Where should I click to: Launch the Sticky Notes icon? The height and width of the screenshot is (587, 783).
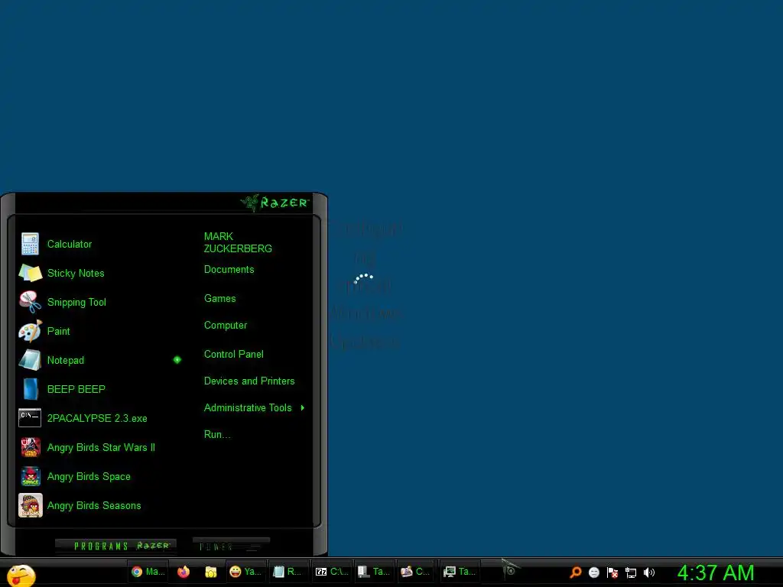(30, 273)
